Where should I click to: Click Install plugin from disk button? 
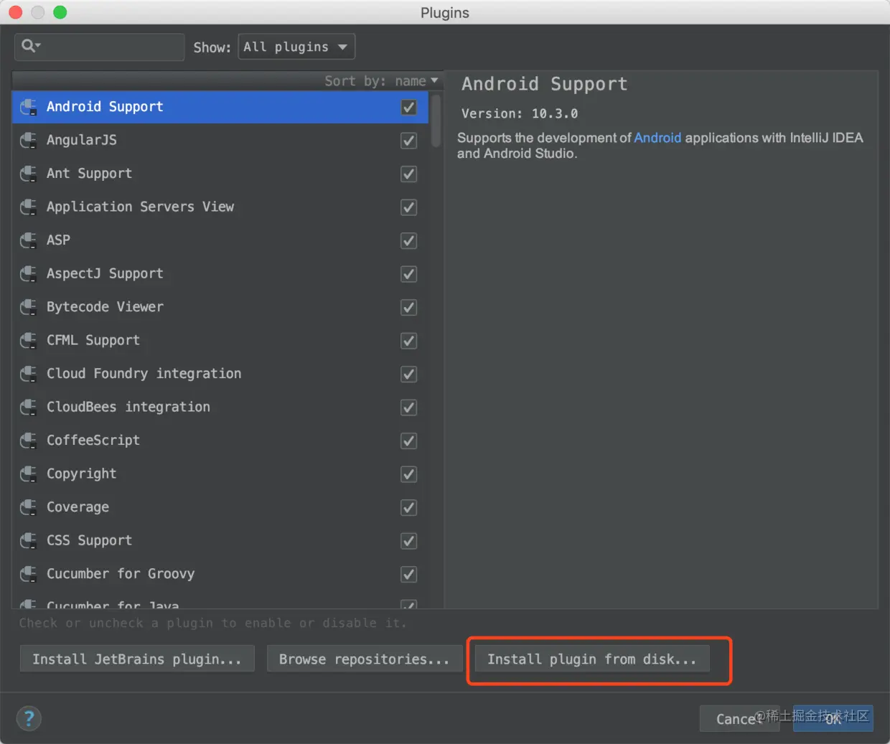pos(592,659)
